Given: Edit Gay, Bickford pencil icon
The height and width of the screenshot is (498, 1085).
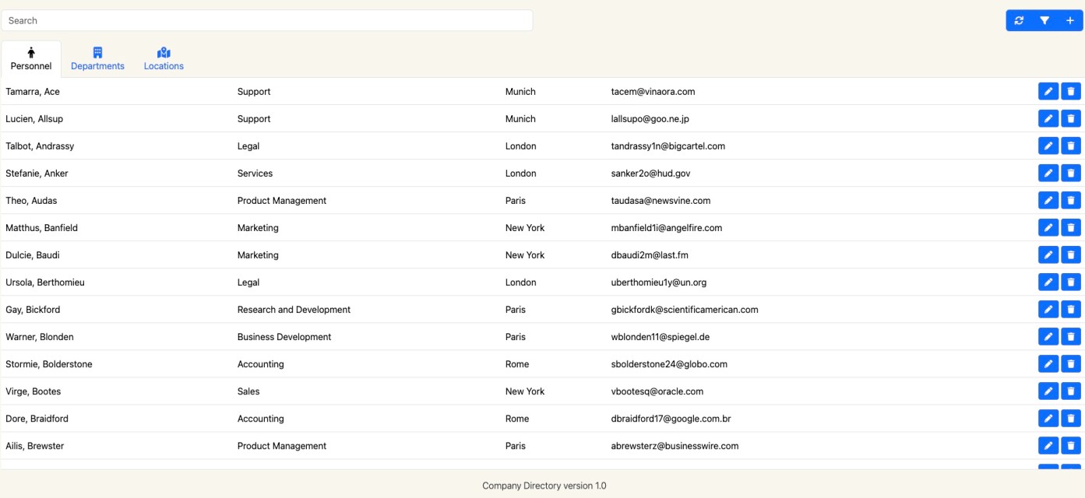Looking at the screenshot, I should click(1048, 310).
